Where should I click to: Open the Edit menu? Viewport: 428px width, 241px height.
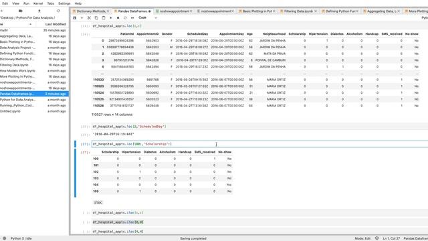[5, 3]
